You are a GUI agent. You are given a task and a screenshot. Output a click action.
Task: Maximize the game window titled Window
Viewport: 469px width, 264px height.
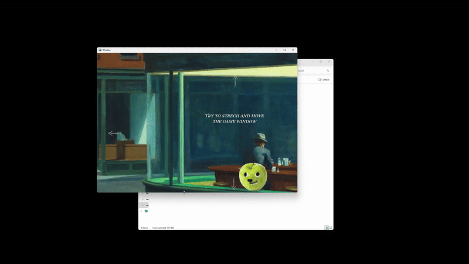coord(285,50)
